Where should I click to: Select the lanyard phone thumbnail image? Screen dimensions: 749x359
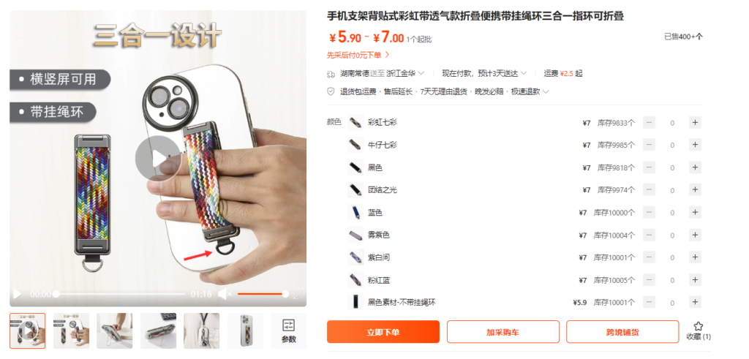[x=202, y=330]
